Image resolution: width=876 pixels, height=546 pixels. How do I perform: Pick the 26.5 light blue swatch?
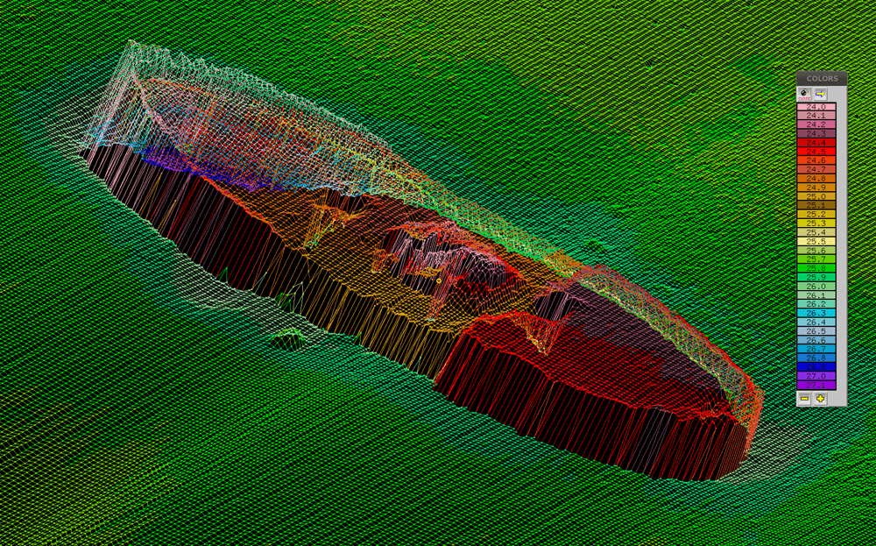point(816,331)
